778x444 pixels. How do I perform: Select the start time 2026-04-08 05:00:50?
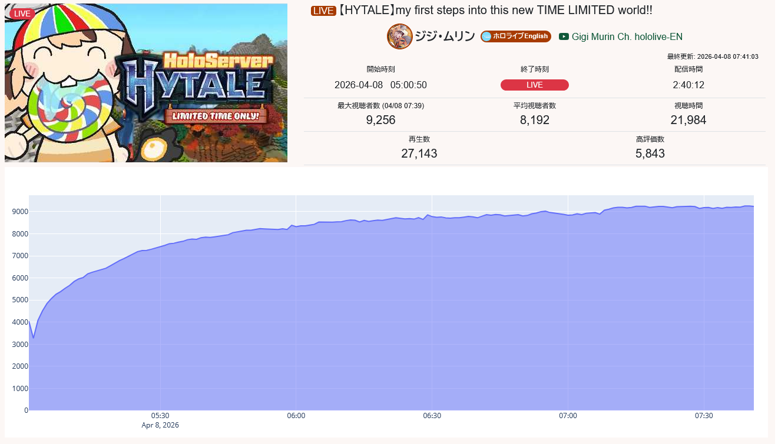coord(380,85)
